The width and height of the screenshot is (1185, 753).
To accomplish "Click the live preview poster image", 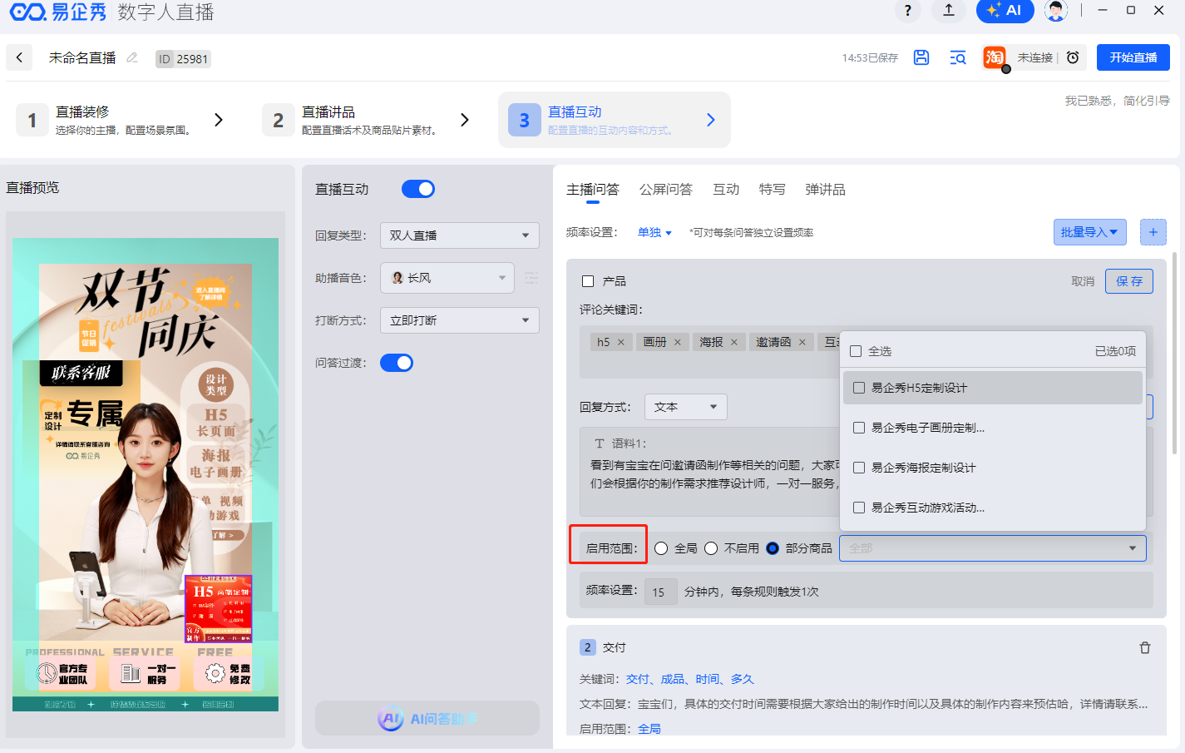I will [146, 474].
